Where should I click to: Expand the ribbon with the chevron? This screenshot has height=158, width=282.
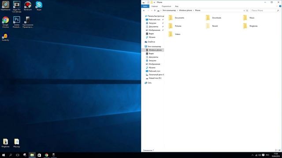277,6
